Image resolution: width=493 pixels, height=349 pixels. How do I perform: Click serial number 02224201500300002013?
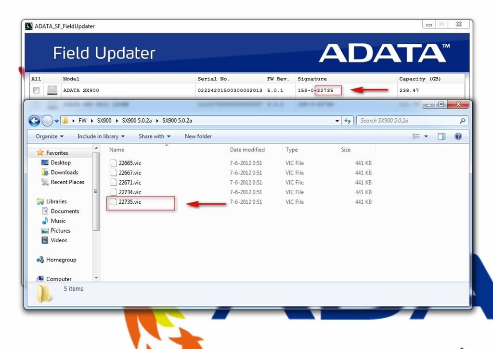click(230, 90)
